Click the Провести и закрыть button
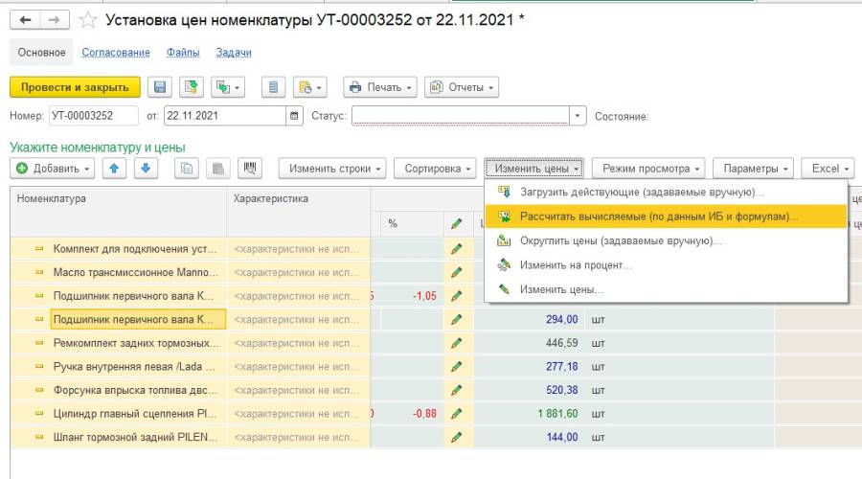This screenshot has height=479, width=862. click(x=75, y=87)
